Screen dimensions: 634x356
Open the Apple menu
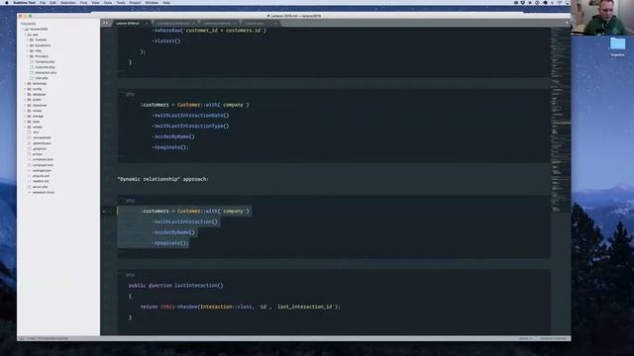point(7,2)
